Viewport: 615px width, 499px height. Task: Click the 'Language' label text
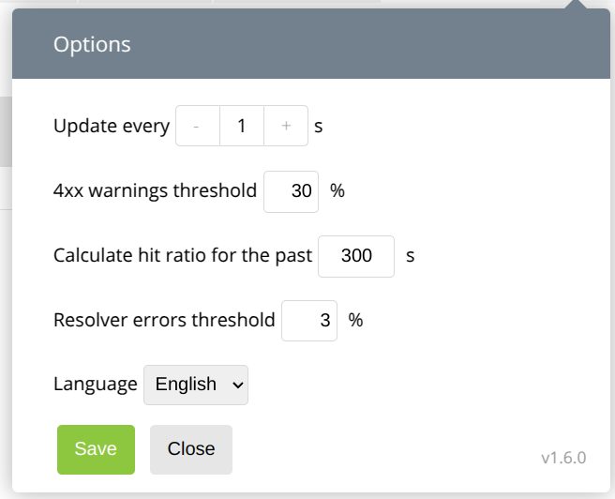tap(96, 385)
